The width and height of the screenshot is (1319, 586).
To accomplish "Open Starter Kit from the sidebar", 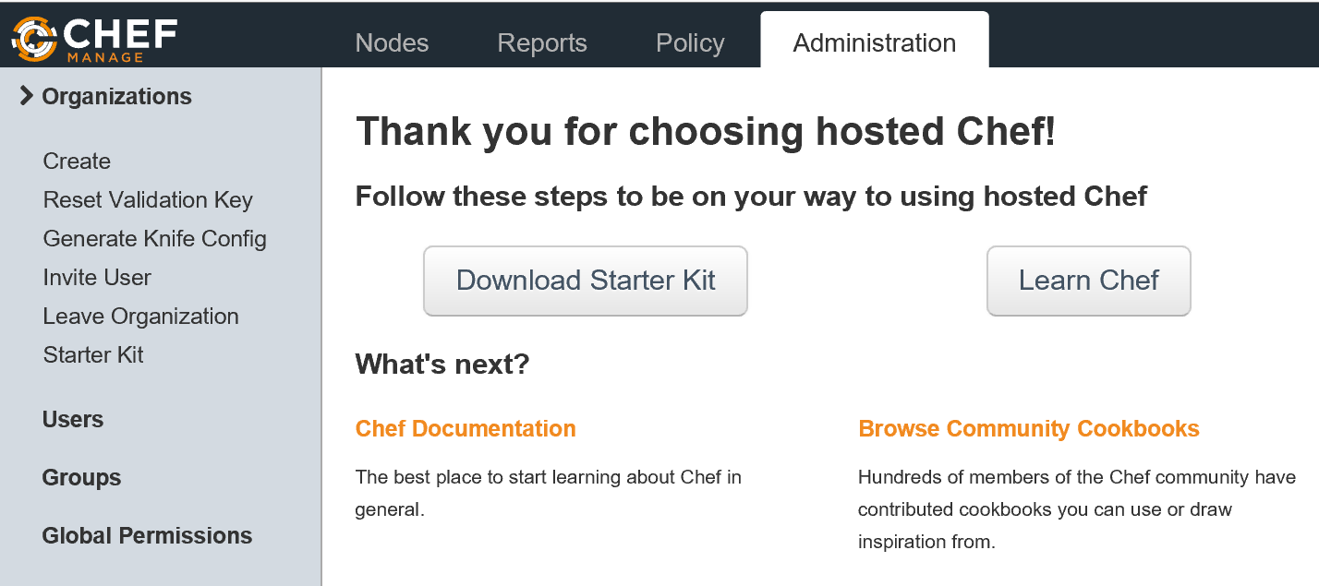I will tap(93, 355).
